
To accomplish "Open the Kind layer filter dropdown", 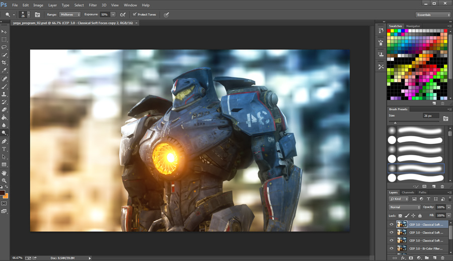I will point(399,199).
